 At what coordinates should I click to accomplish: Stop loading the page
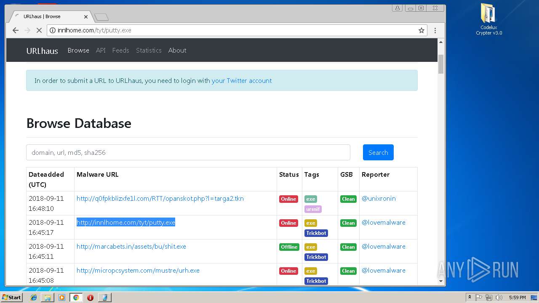click(39, 30)
